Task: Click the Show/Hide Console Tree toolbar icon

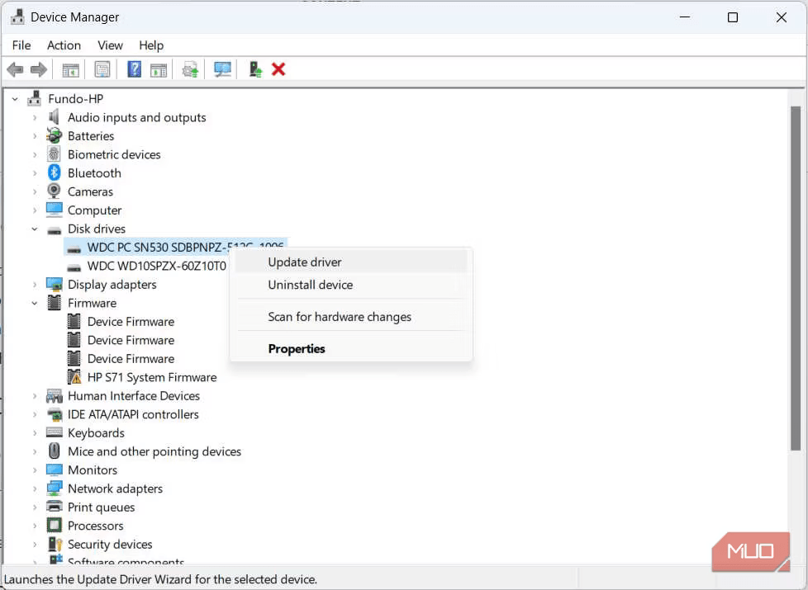Action: tap(70, 69)
